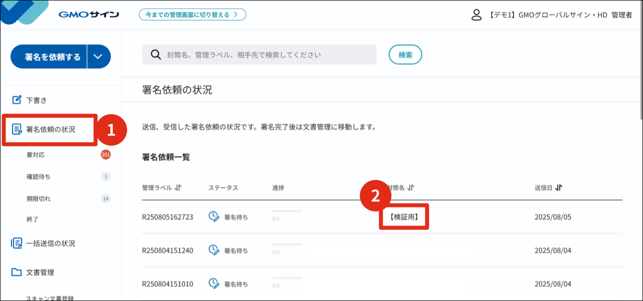Expand the 署名を依頼する dropdown arrow

click(x=98, y=56)
